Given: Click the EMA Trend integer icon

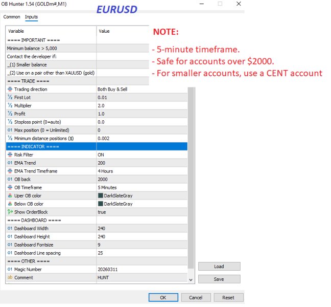Looking at the screenshot, I should tap(10, 163).
